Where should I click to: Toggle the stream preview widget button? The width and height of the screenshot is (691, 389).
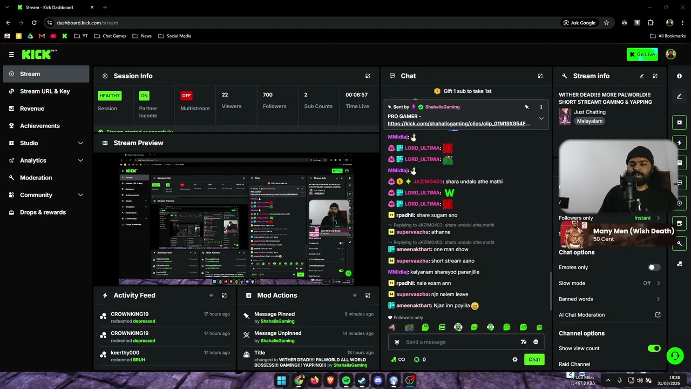[x=679, y=123]
